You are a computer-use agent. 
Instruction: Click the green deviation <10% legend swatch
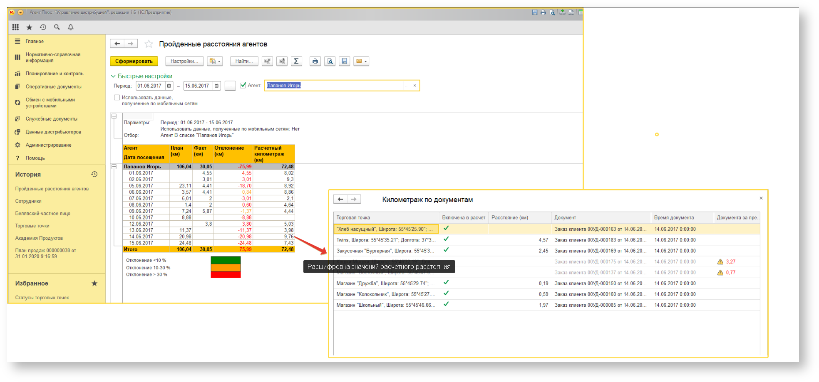[x=226, y=260]
